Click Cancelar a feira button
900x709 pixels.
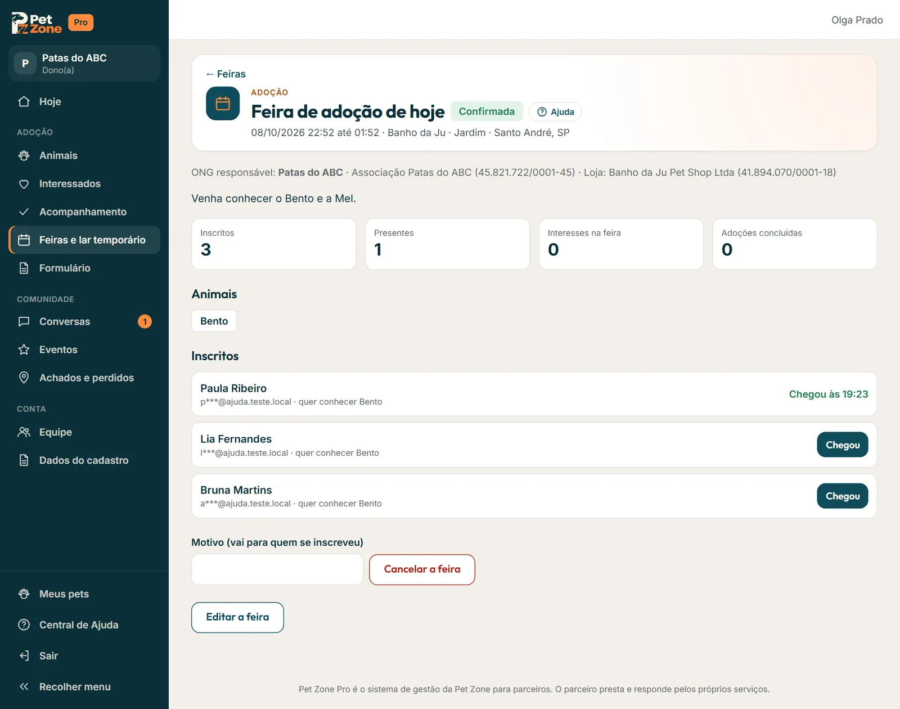tap(422, 569)
